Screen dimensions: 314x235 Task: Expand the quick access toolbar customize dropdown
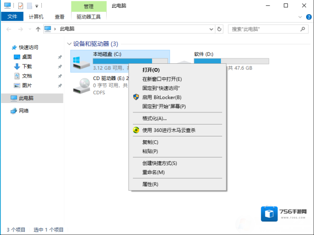pos(37,6)
